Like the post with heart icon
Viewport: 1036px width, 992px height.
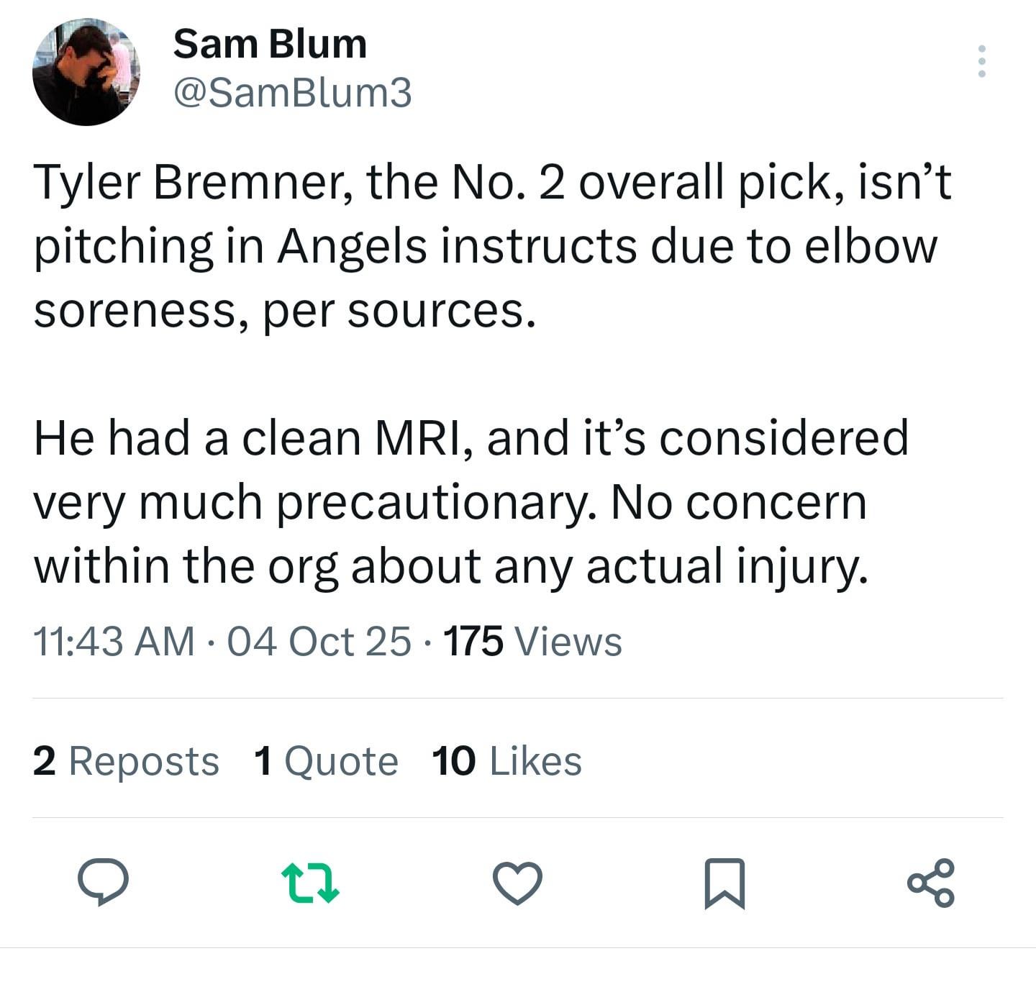coord(517,883)
